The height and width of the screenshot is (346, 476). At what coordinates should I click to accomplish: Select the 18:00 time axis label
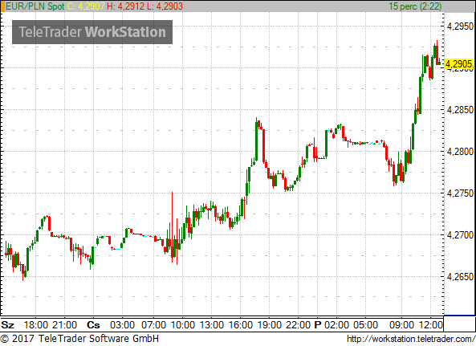click(x=36, y=325)
